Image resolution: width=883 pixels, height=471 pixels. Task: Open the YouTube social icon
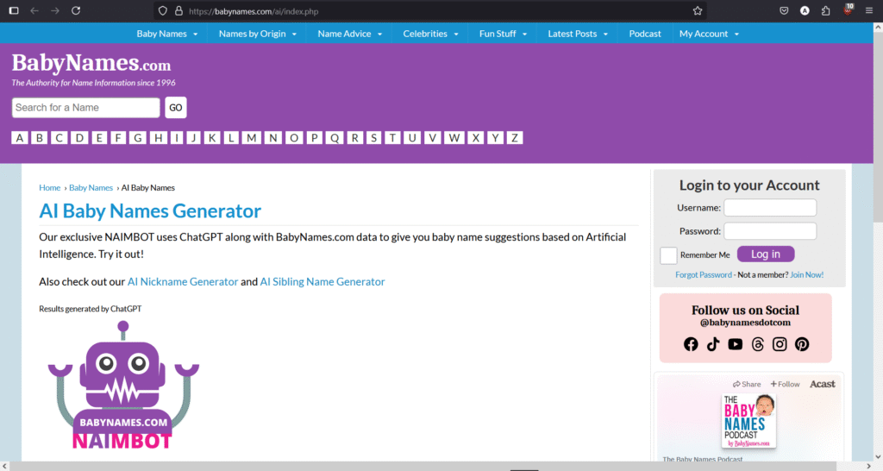735,344
